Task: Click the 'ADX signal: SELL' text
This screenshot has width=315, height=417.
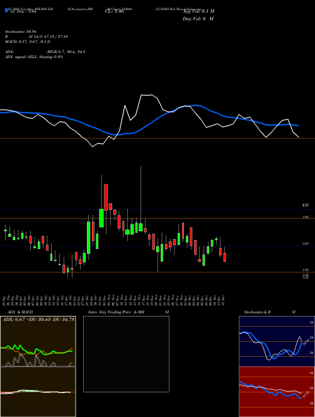Action: coord(21,57)
